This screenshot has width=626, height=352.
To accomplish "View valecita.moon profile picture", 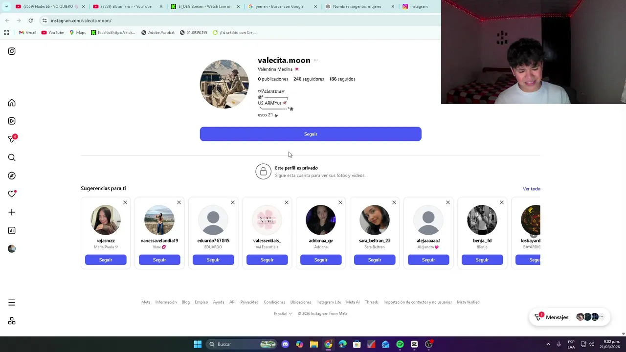I will tap(224, 84).
